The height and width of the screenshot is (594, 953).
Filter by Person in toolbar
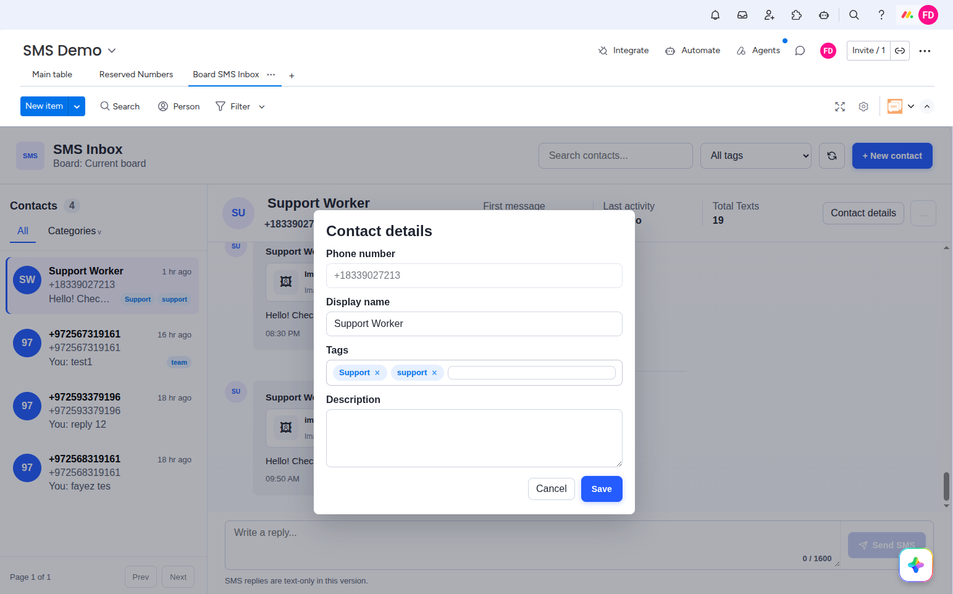click(x=179, y=106)
